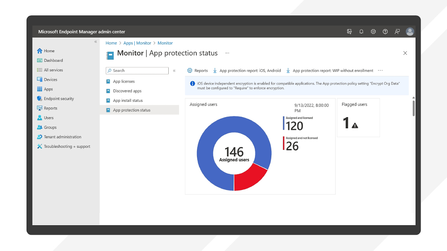Go to Home breadcrumb link

coord(111,43)
